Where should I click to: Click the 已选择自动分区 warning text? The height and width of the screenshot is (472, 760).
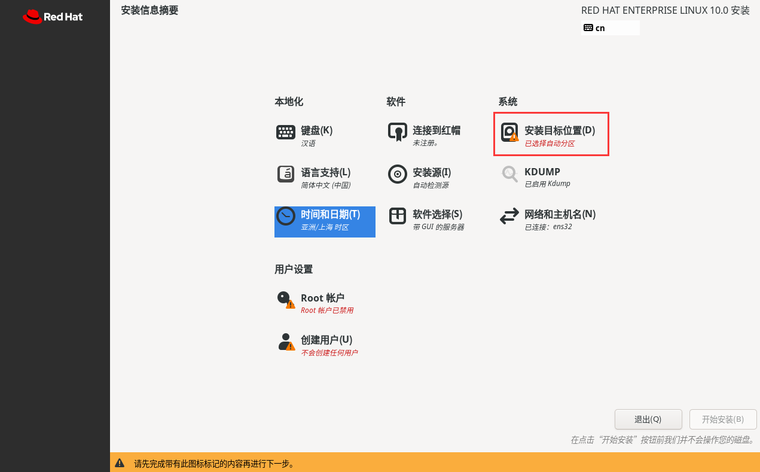click(550, 144)
